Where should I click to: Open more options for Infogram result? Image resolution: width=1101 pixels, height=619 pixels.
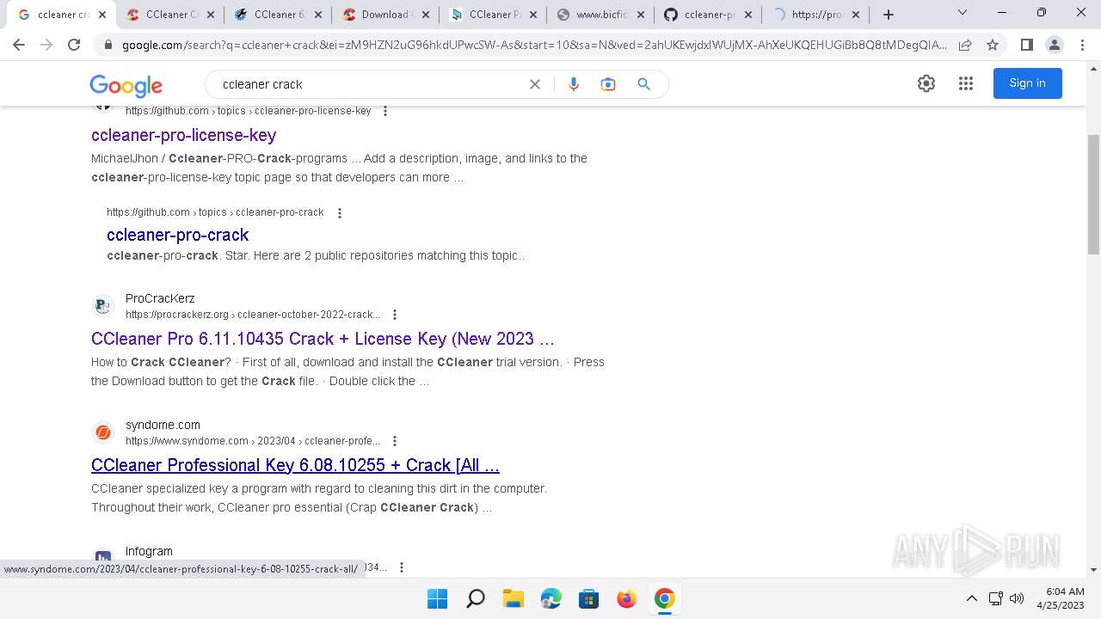pos(402,567)
